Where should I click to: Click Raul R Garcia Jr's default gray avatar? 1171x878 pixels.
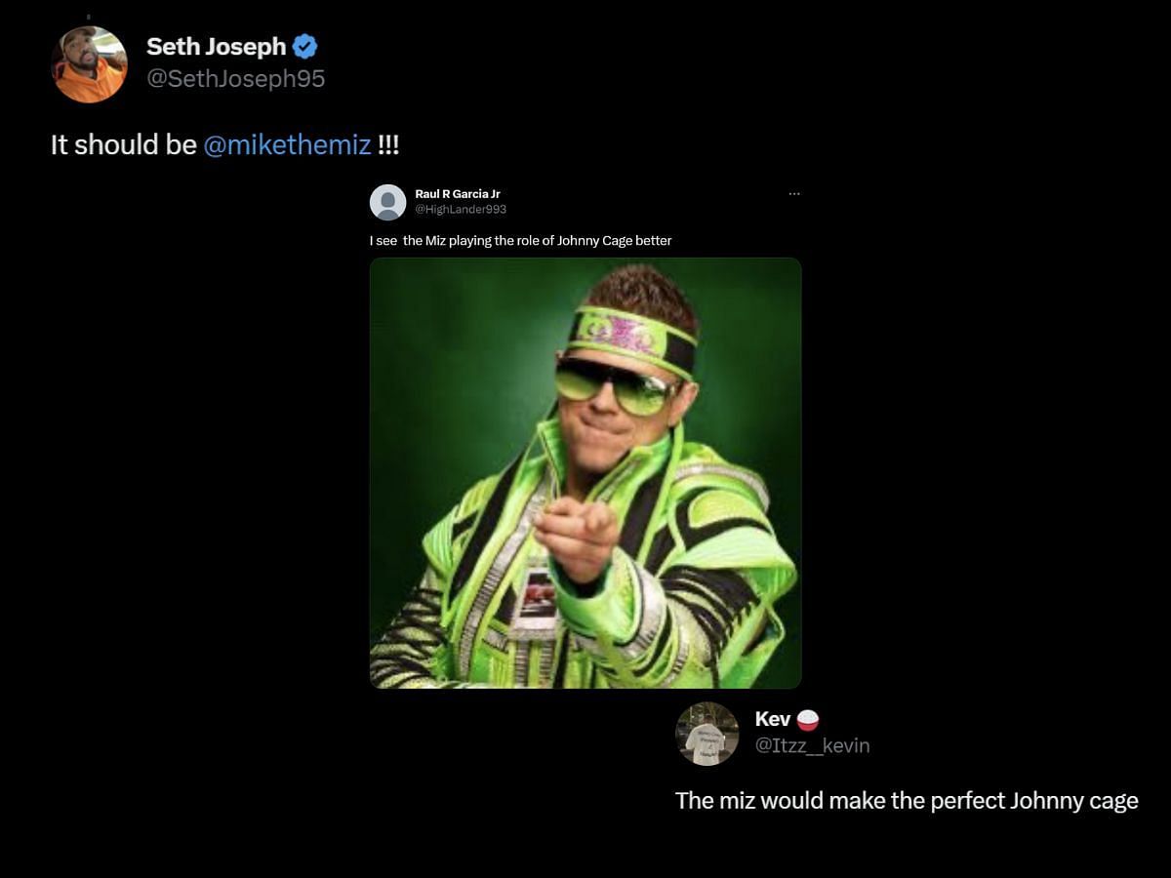[387, 202]
